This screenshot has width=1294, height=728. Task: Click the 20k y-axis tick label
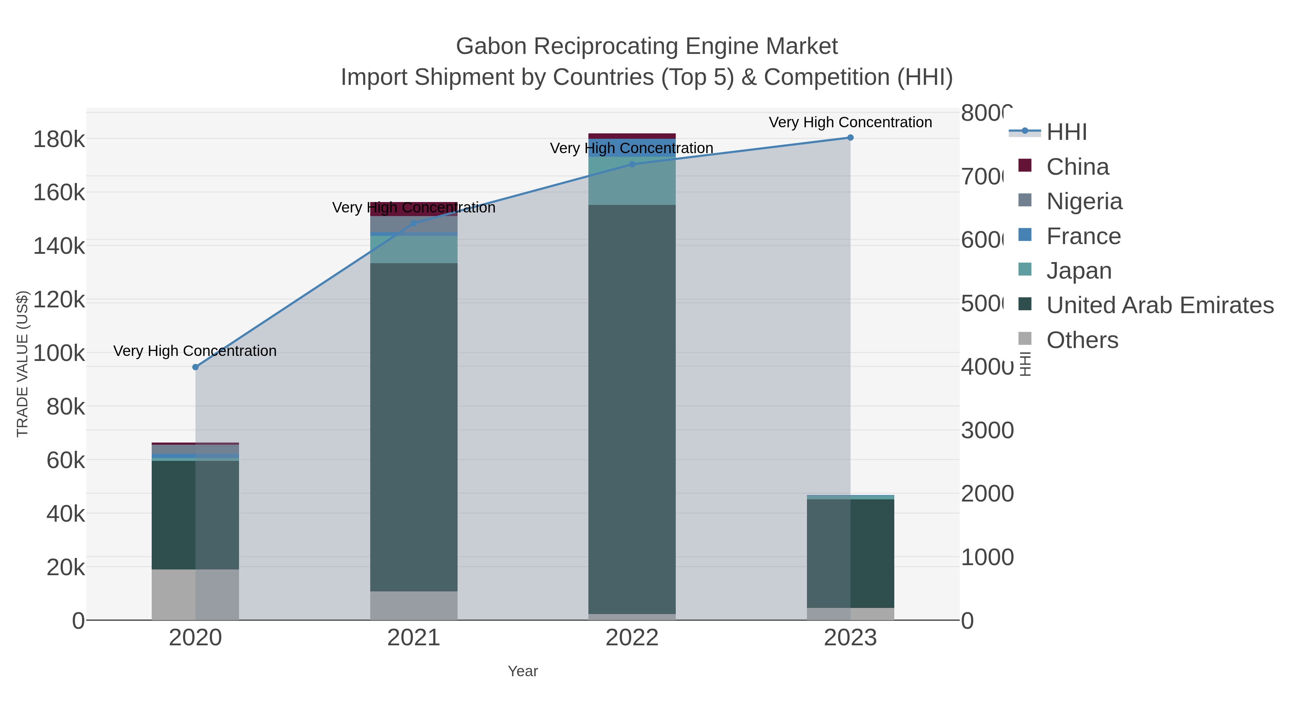click(66, 567)
